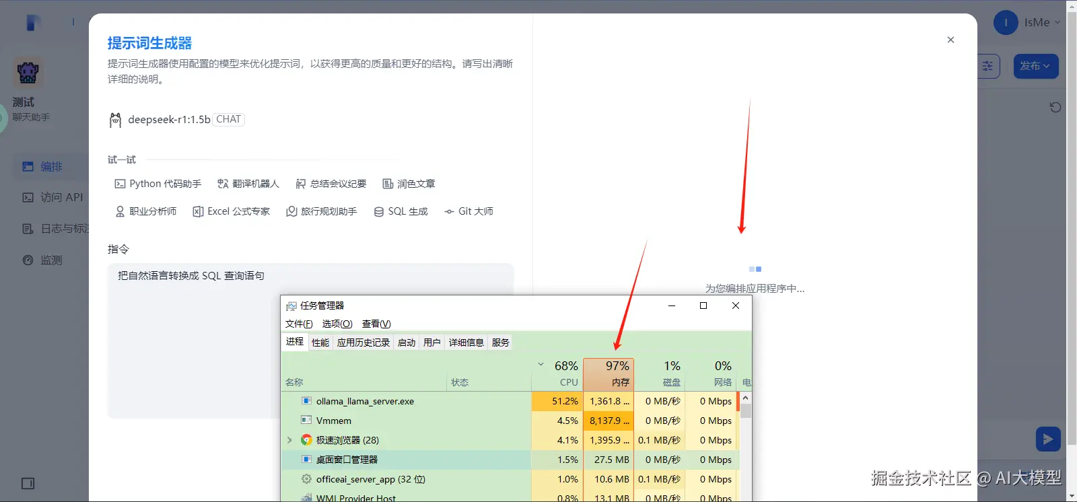Try the 总结会议纪要 example
This screenshot has width=1077, height=502.
[x=331, y=184]
